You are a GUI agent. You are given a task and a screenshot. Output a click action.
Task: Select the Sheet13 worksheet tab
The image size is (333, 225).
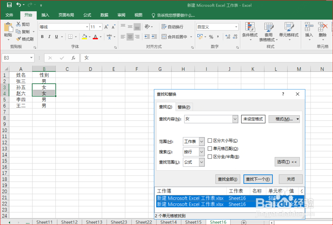click(x=94, y=222)
